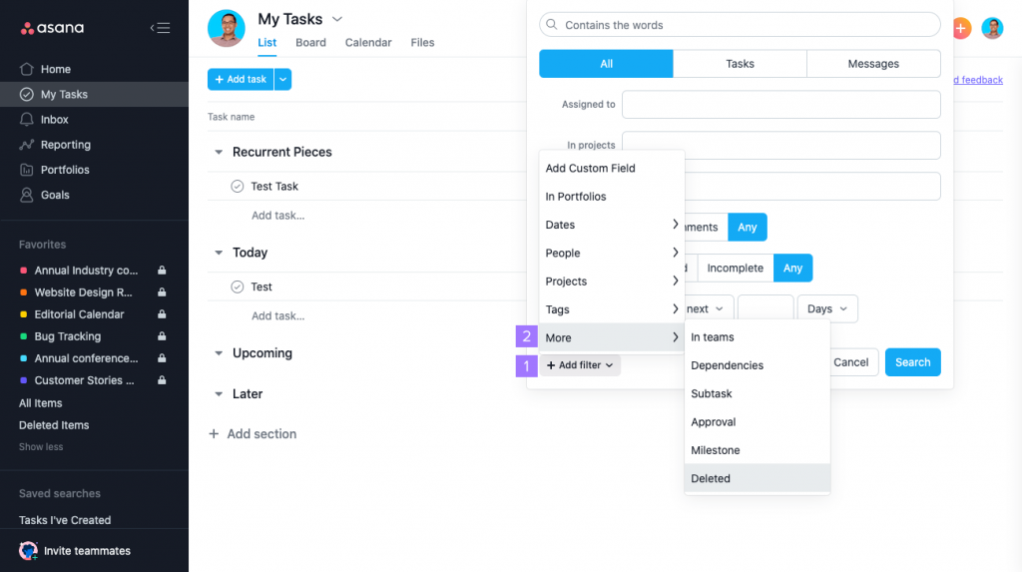Mark Test Task as complete

(238, 187)
